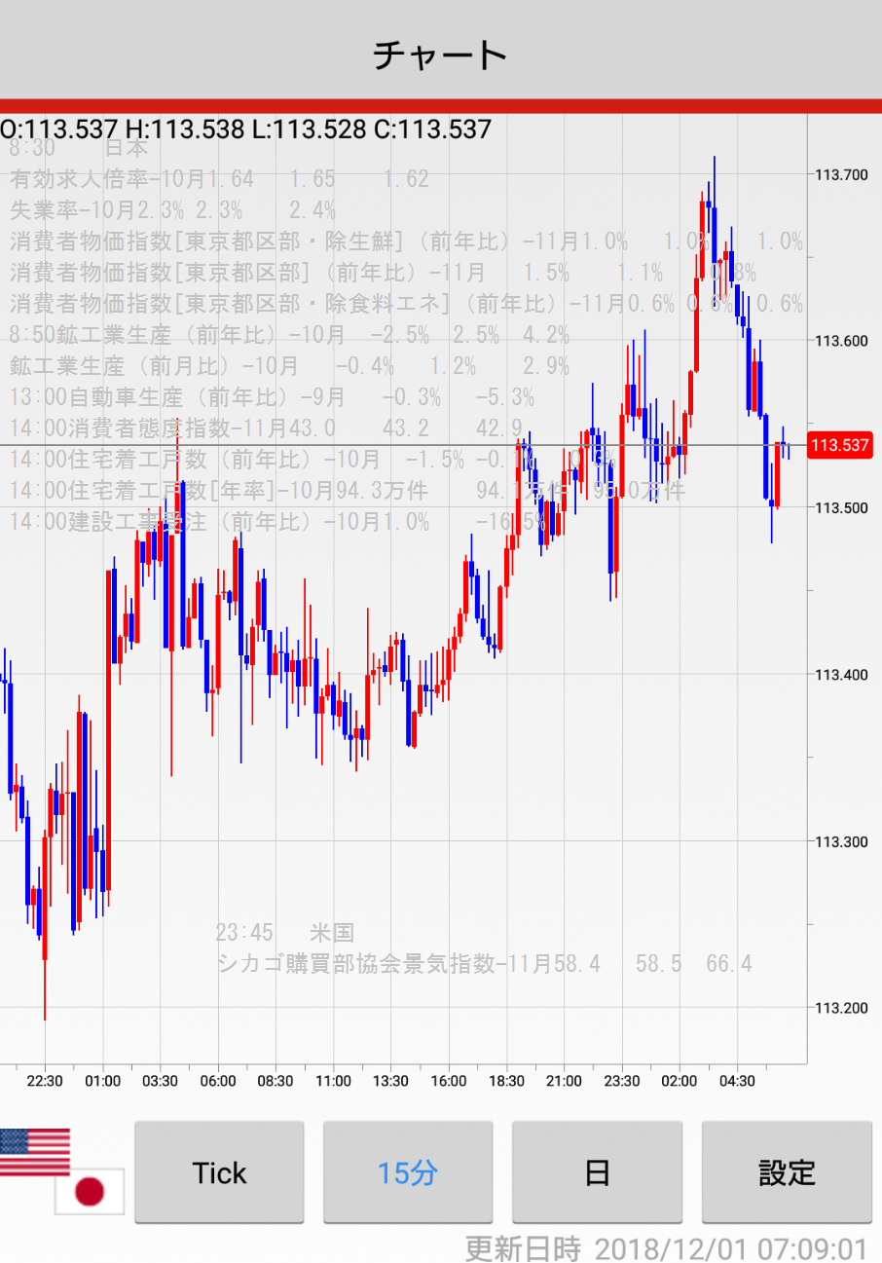Click the OHLC values readout
Image resolution: width=882 pixels, height=1263 pixels.
point(245,129)
